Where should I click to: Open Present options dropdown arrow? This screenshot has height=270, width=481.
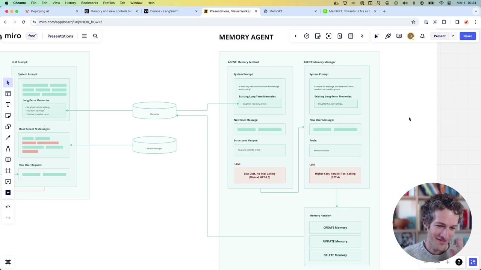(x=452, y=36)
